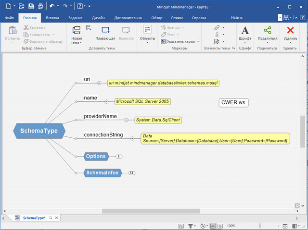The height and width of the screenshot is (230, 308).
Task: Expand SchemaInfos branch with 56 subtopics
Action: click(132, 173)
